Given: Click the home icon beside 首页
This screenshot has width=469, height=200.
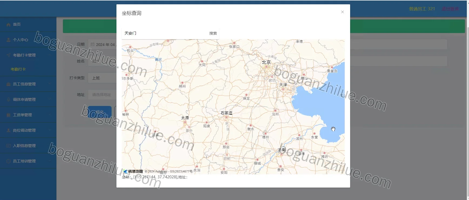Looking at the screenshot, I should (x=8, y=25).
